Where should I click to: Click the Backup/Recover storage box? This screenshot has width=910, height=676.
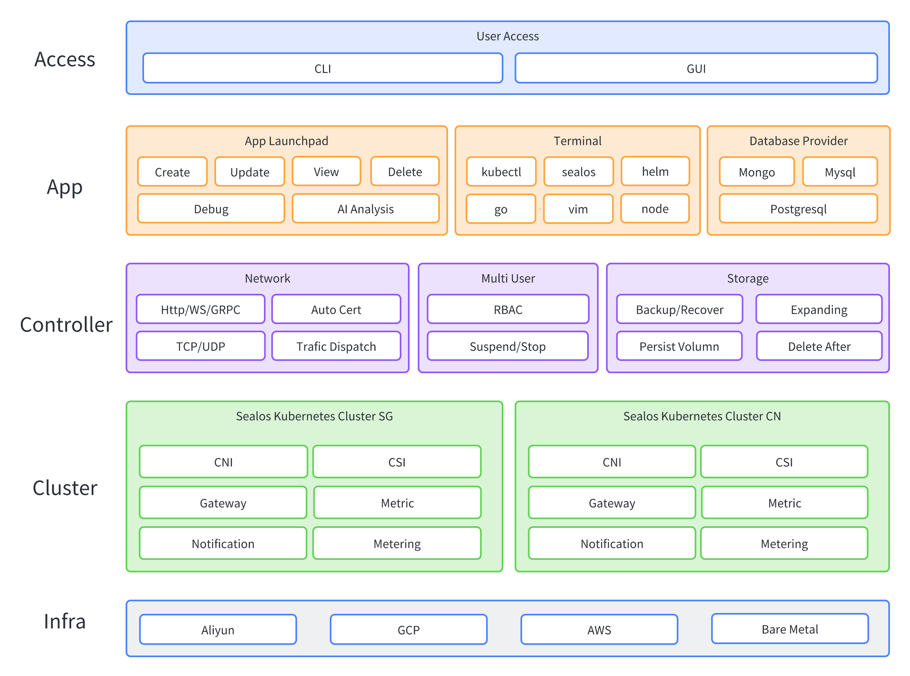[679, 309]
